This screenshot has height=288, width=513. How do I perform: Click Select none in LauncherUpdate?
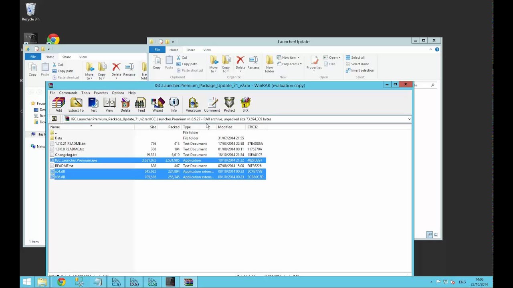(357, 64)
